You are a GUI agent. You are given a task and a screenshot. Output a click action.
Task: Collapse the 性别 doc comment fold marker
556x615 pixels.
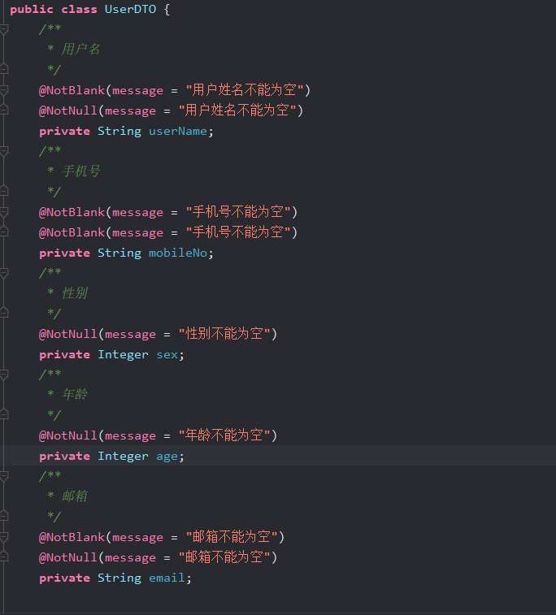(4, 273)
